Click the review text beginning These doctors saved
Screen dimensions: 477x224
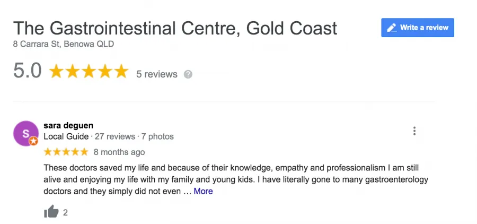(x=236, y=179)
